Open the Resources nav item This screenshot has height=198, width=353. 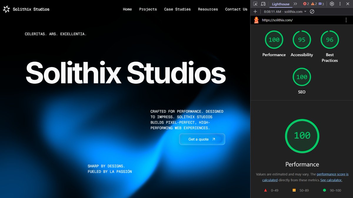pos(208,9)
